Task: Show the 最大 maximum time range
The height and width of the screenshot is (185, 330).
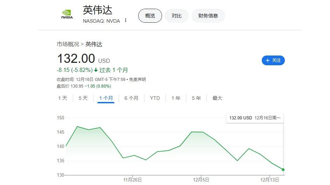Action: point(217,98)
